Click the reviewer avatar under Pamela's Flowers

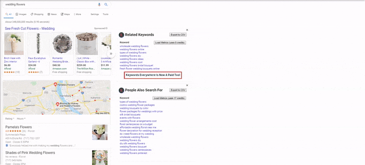coord(6,145)
